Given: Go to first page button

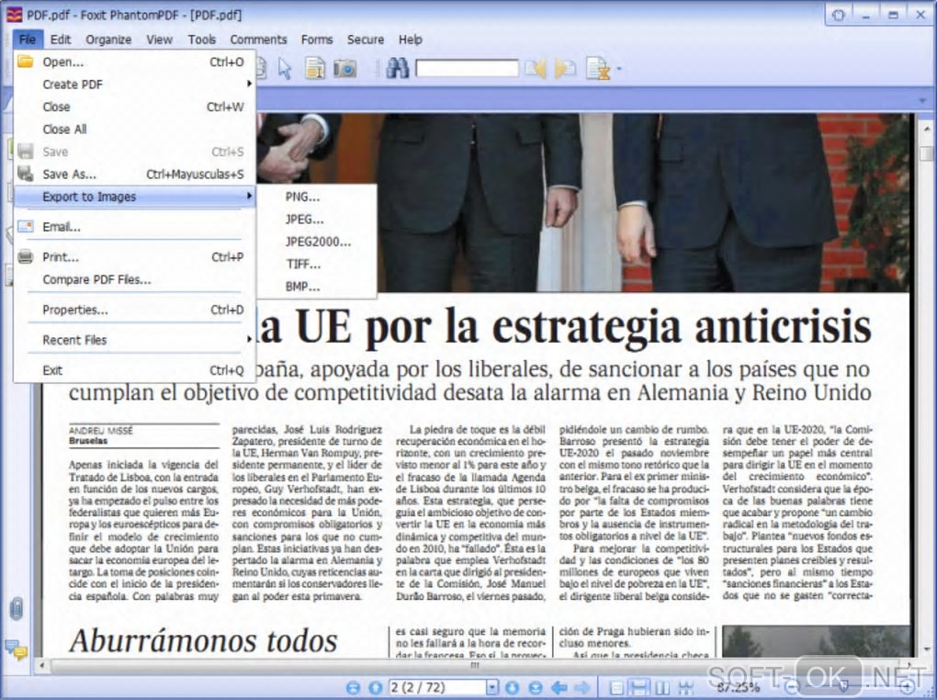Looking at the screenshot, I should coord(353,687).
